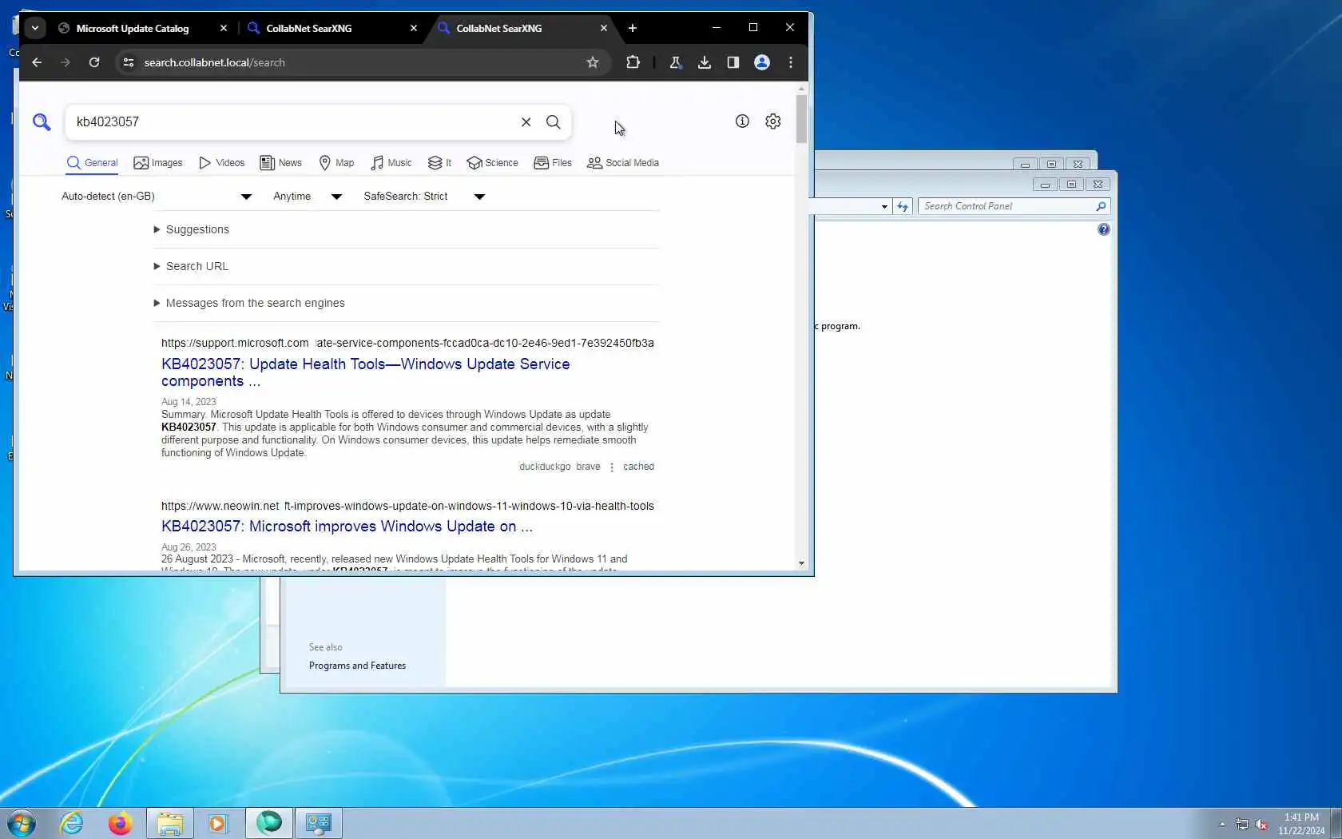The height and width of the screenshot is (839, 1342).
Task: Open the taskbar clock showing 1:41 PM
Action: (x=1301, y=824)
